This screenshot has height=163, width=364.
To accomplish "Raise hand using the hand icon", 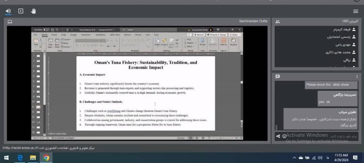I will pyautogui.click(x=33, y=11).
